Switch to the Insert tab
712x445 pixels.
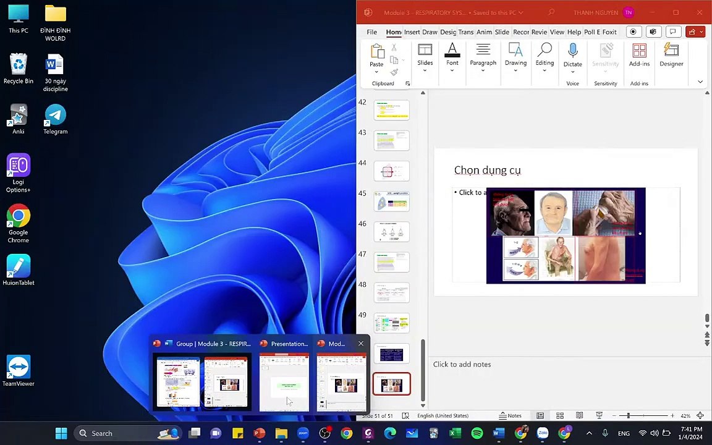click(x=412, y=32)
